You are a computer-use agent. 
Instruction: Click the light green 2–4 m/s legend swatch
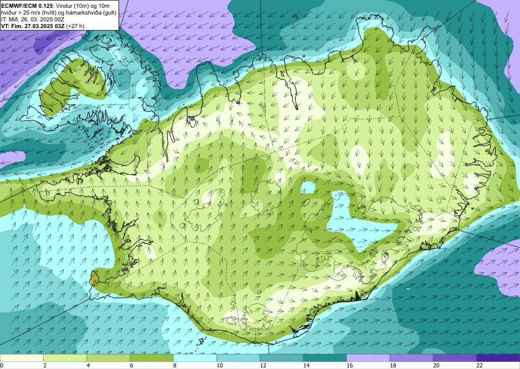pos(65,358)
